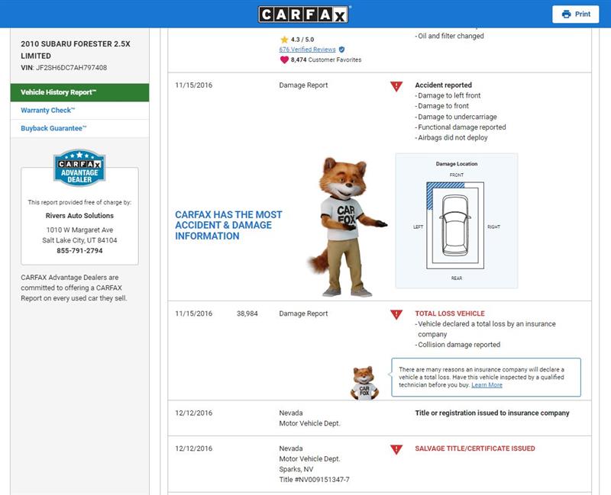
Task: Open the Buyback Guarantee tab
Action: click(53, 129)
